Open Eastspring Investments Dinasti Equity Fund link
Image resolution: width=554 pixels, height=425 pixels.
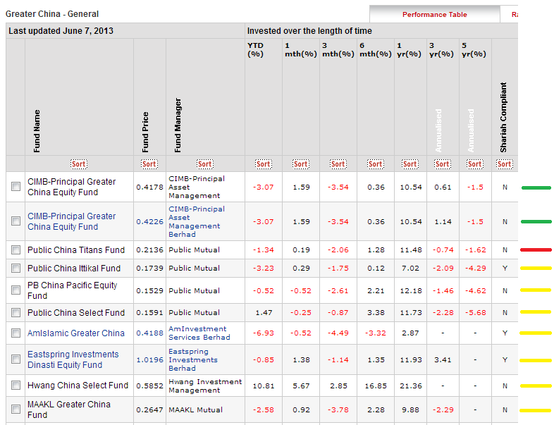[73, 359]
